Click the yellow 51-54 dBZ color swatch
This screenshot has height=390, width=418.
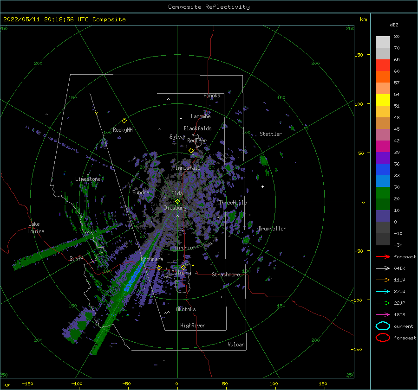383,100
